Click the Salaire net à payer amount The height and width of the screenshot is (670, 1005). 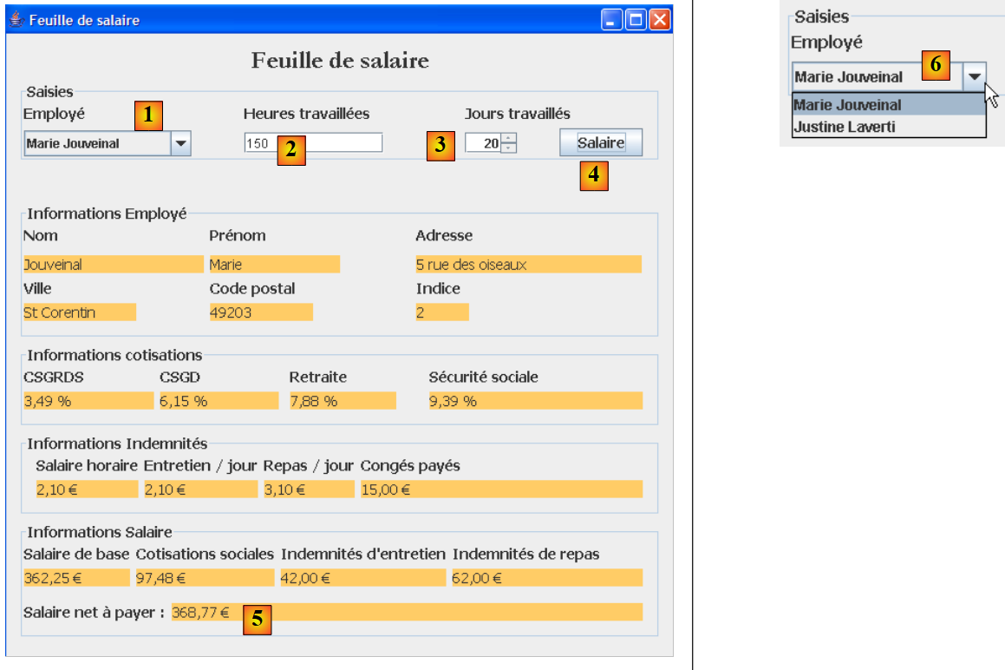pyautogui.click(x=201, y=612)
